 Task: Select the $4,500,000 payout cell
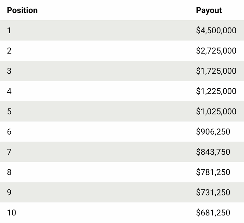click(x=216, y=30)
